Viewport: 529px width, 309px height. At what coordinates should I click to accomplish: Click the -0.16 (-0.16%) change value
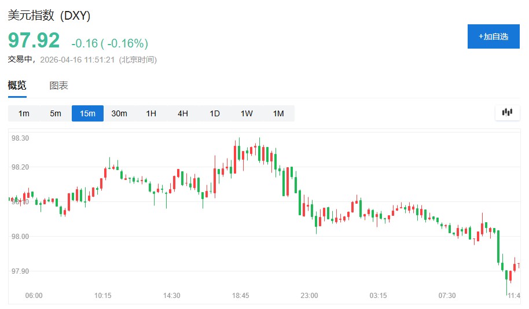tap(110, 43)
